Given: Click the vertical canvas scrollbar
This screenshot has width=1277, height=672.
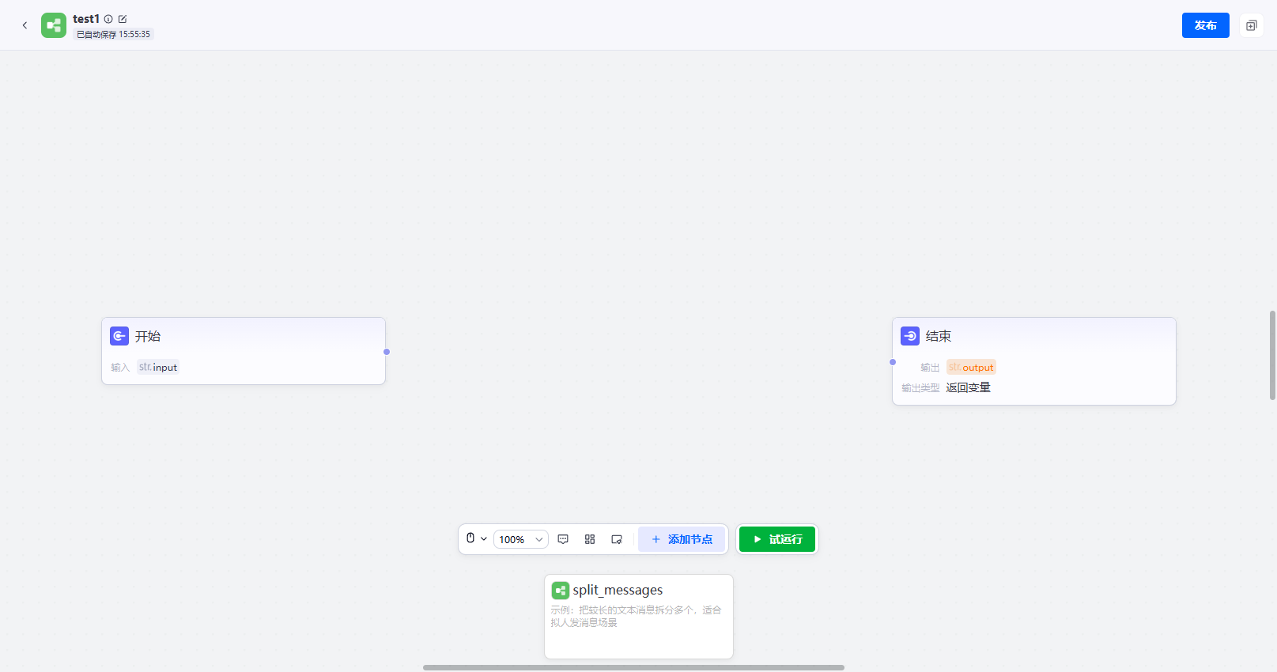Looking at the screenshot, I should [x=1272, y=355].
